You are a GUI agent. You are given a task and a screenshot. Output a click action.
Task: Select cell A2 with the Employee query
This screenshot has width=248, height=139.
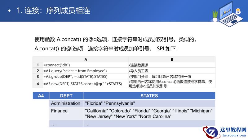[x=86, y=71]
